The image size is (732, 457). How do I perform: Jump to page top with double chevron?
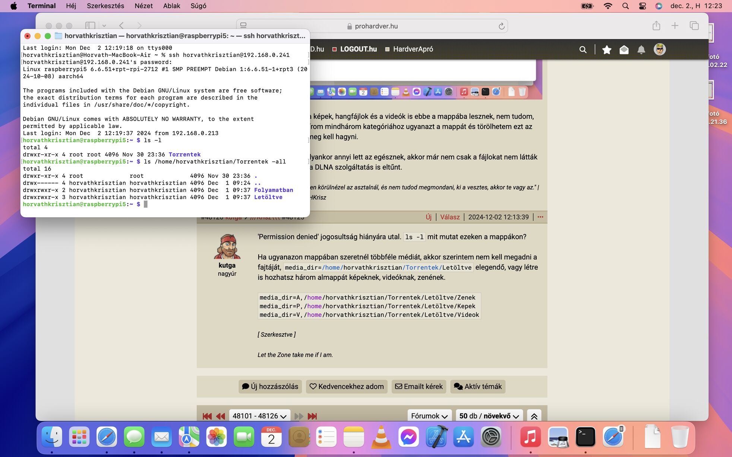coord(534,416)
